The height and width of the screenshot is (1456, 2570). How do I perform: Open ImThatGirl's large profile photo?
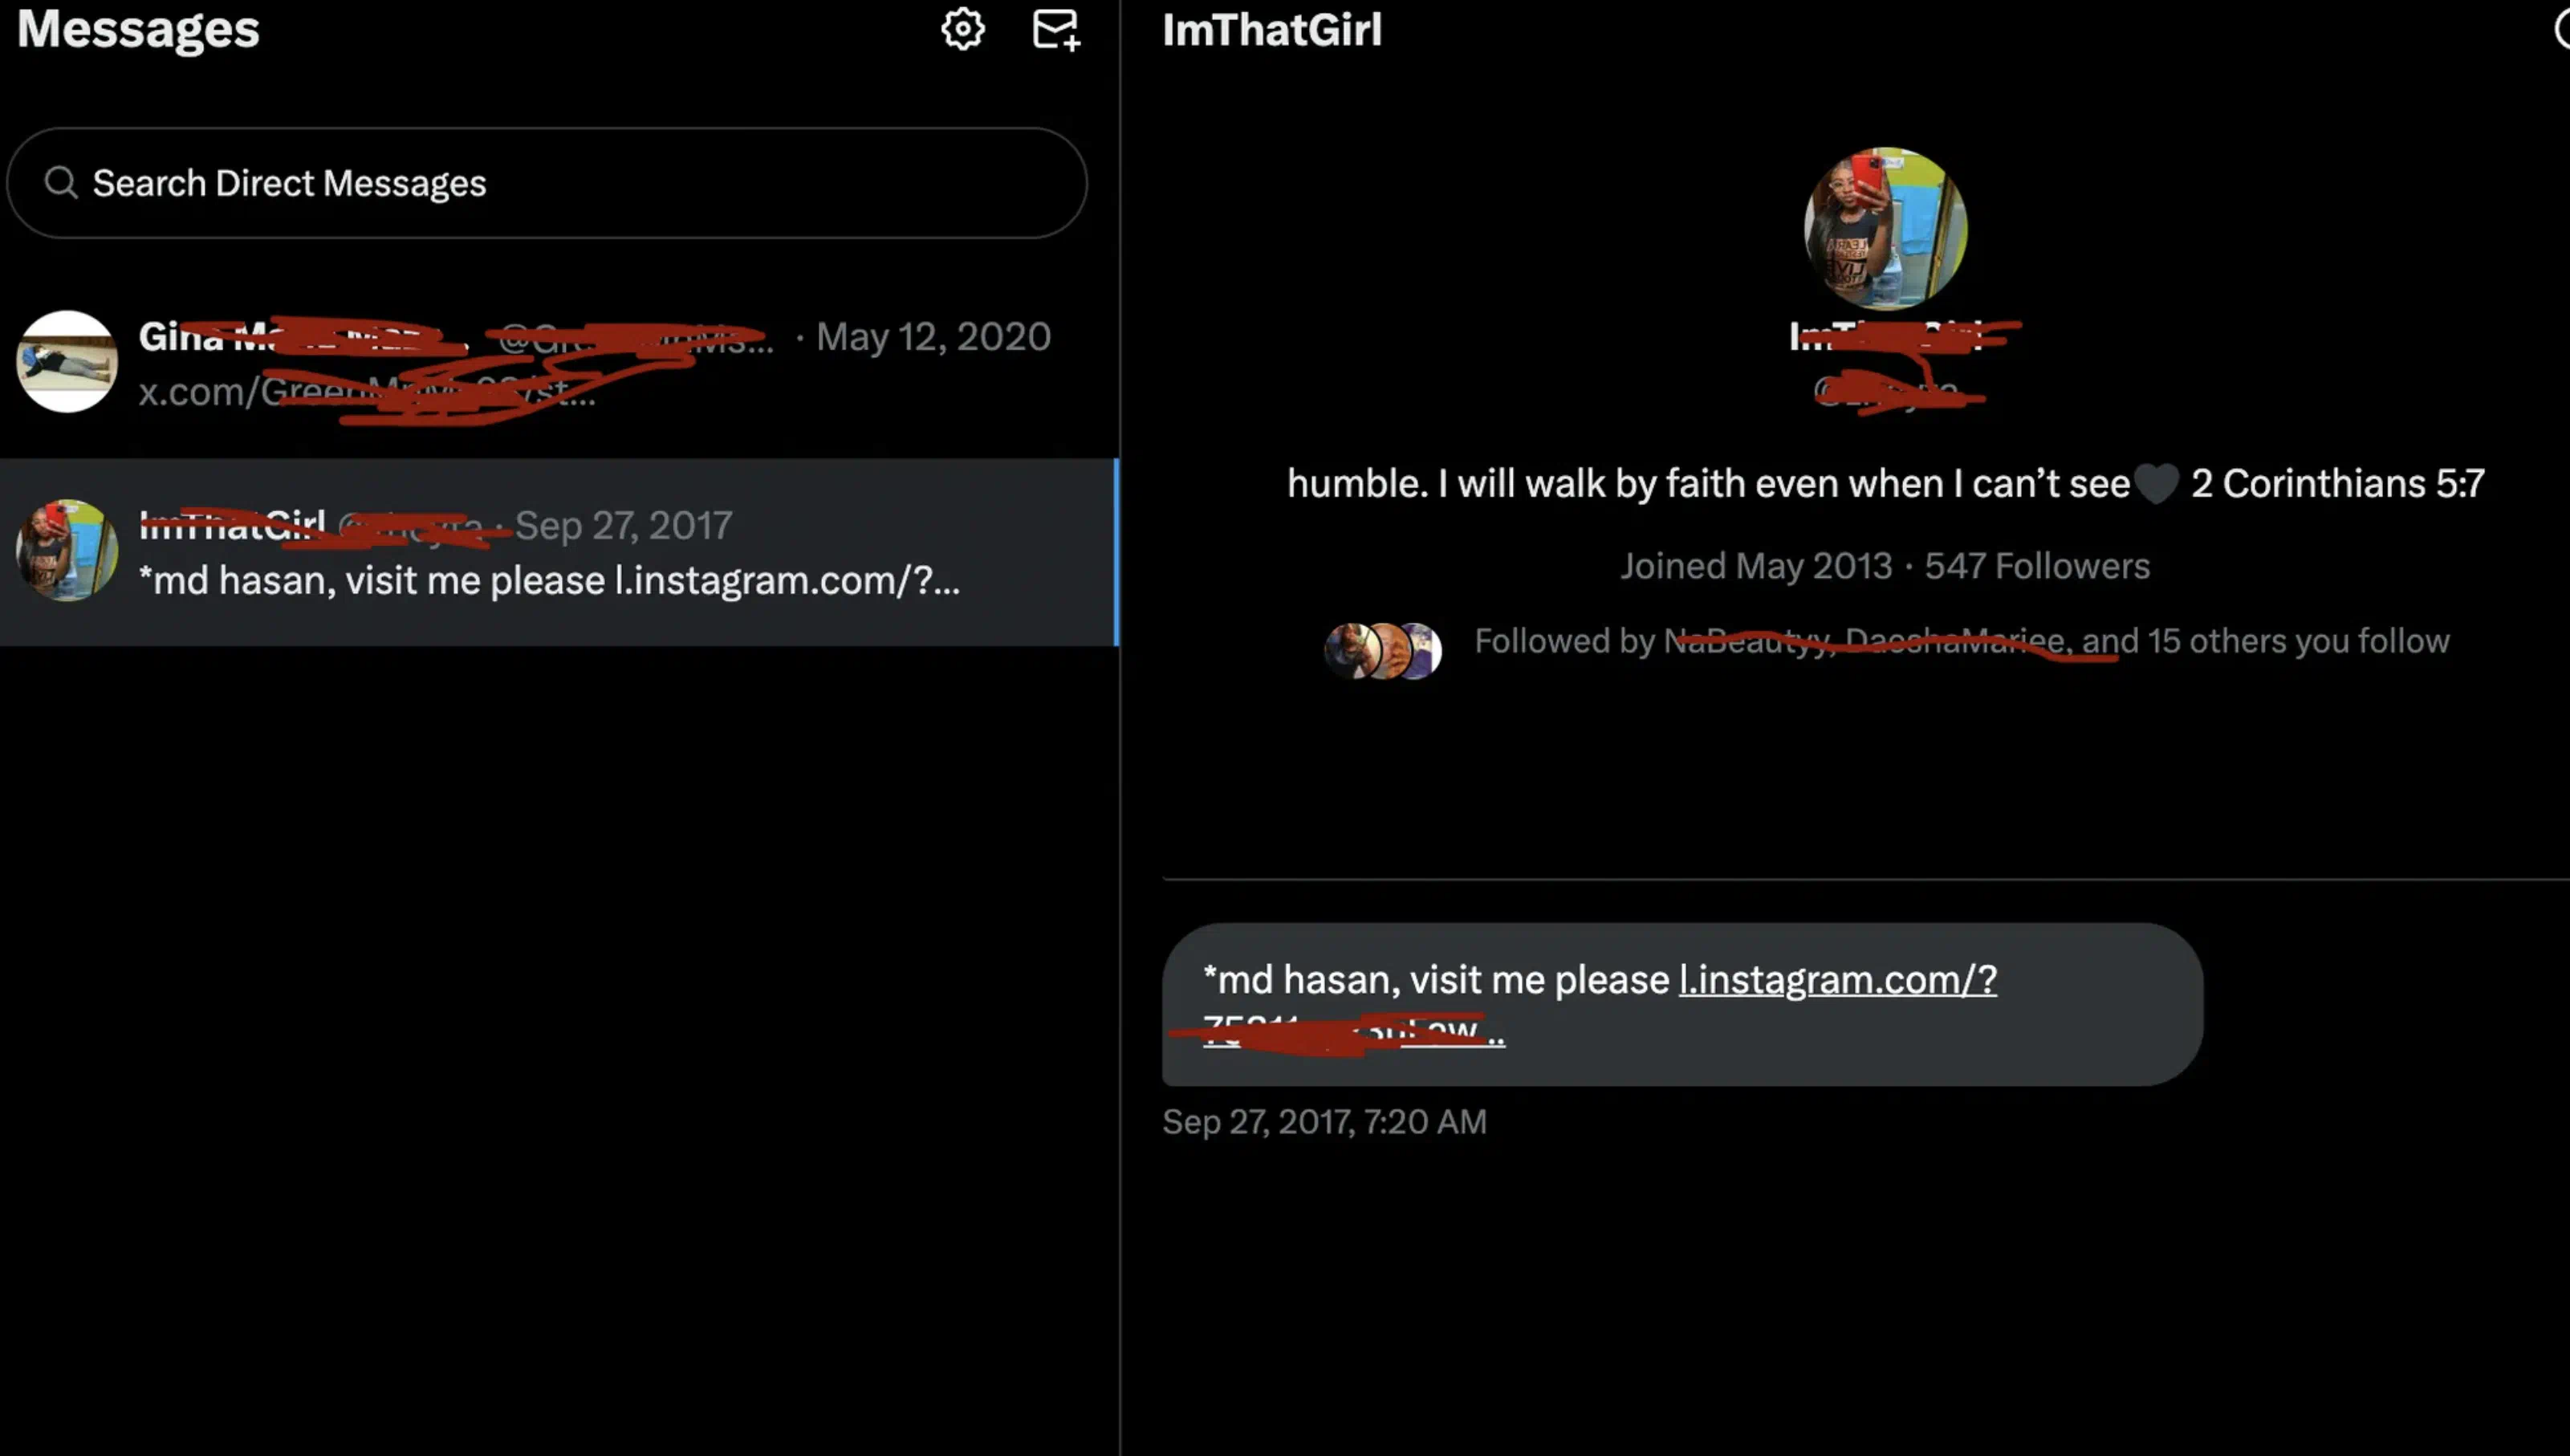pos(1885,229)
